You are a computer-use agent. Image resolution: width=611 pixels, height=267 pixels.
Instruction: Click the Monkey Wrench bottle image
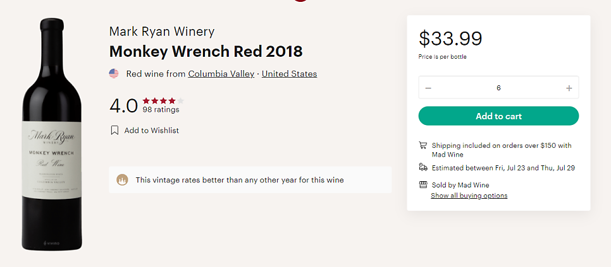[x=52, y=134]
